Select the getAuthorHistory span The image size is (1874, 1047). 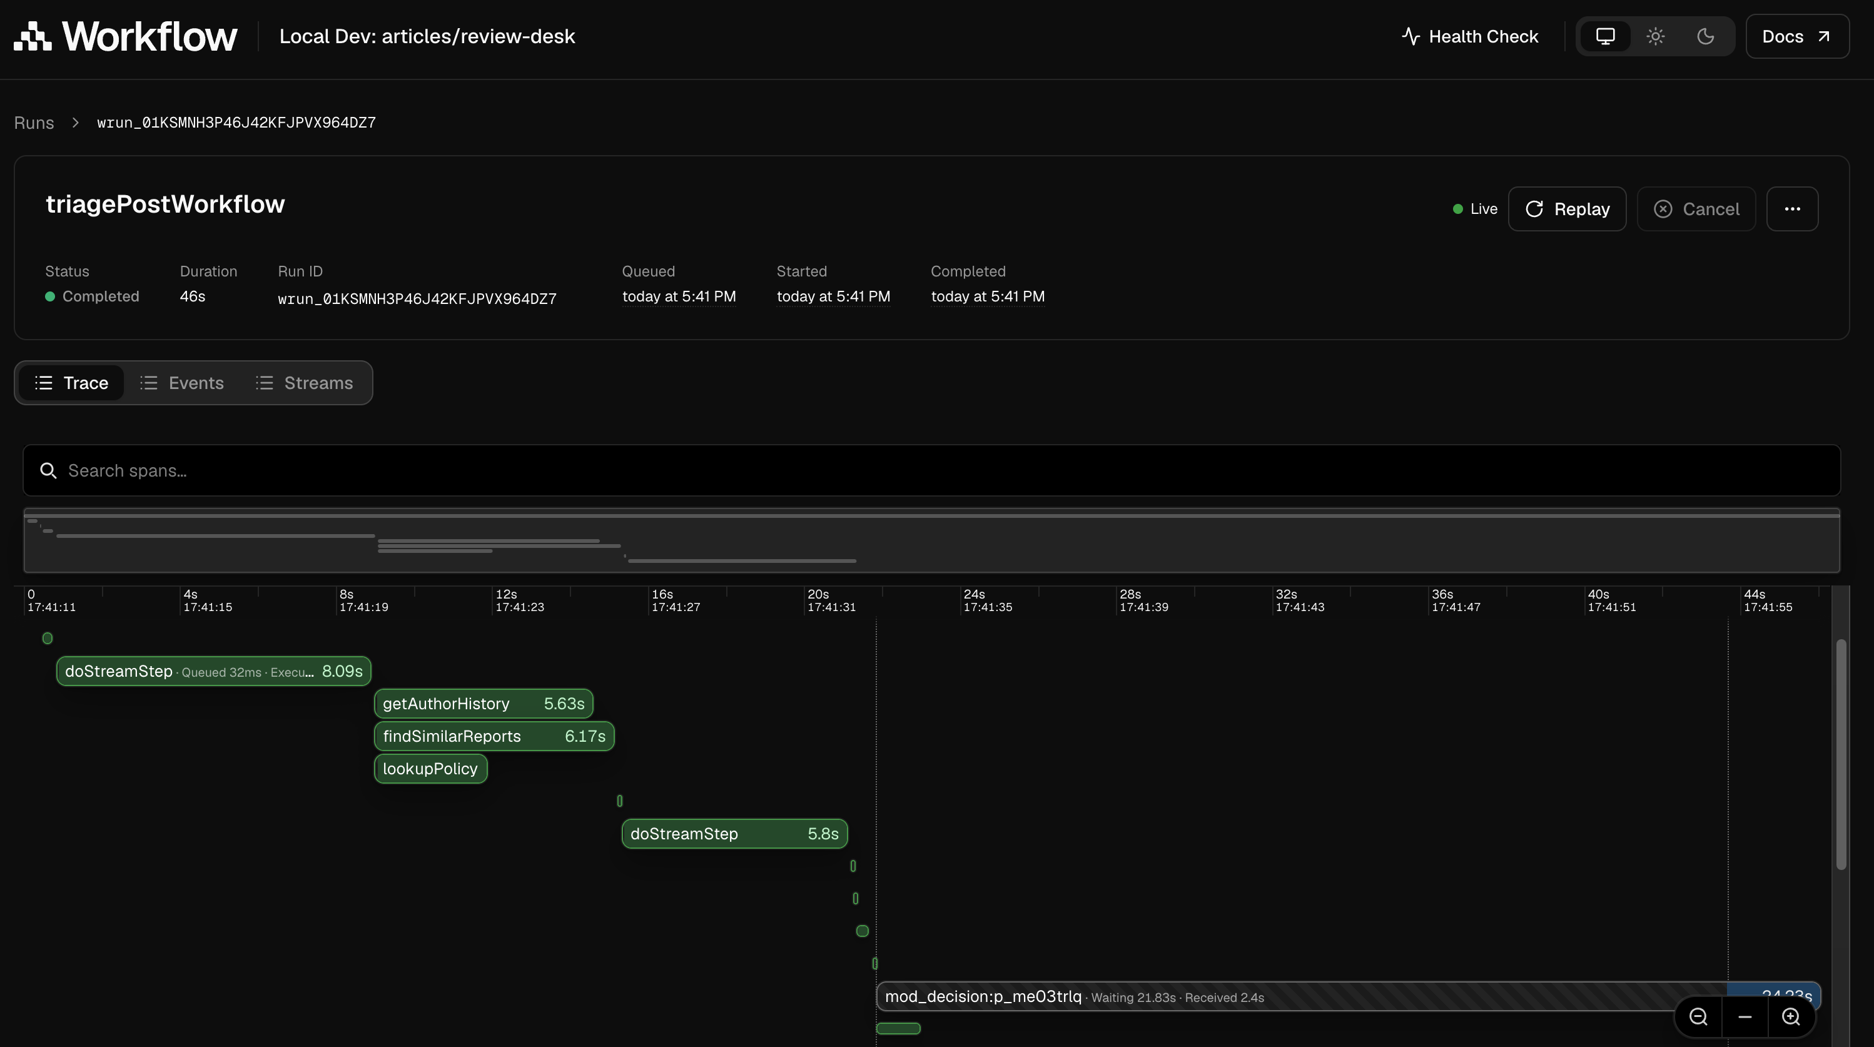(484, 704)
